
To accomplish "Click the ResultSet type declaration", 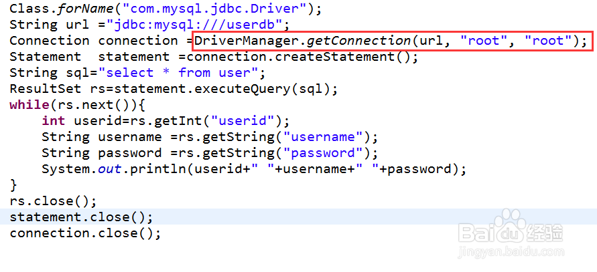I will pos(46,89).
